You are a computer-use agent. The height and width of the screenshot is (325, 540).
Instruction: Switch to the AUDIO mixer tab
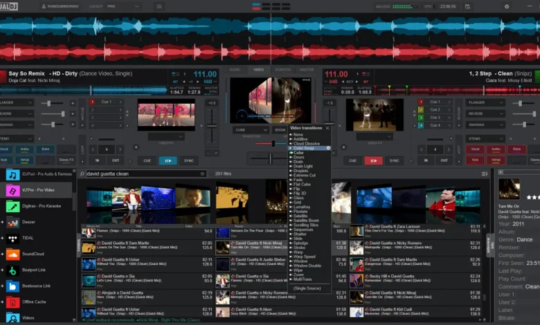[235, 70]
